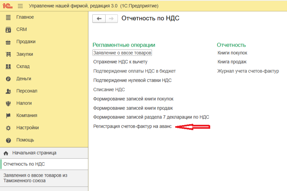Open Формирование записей раздела 7 декларации
This screenshot has height=191, width=287.
click(151, 117)
